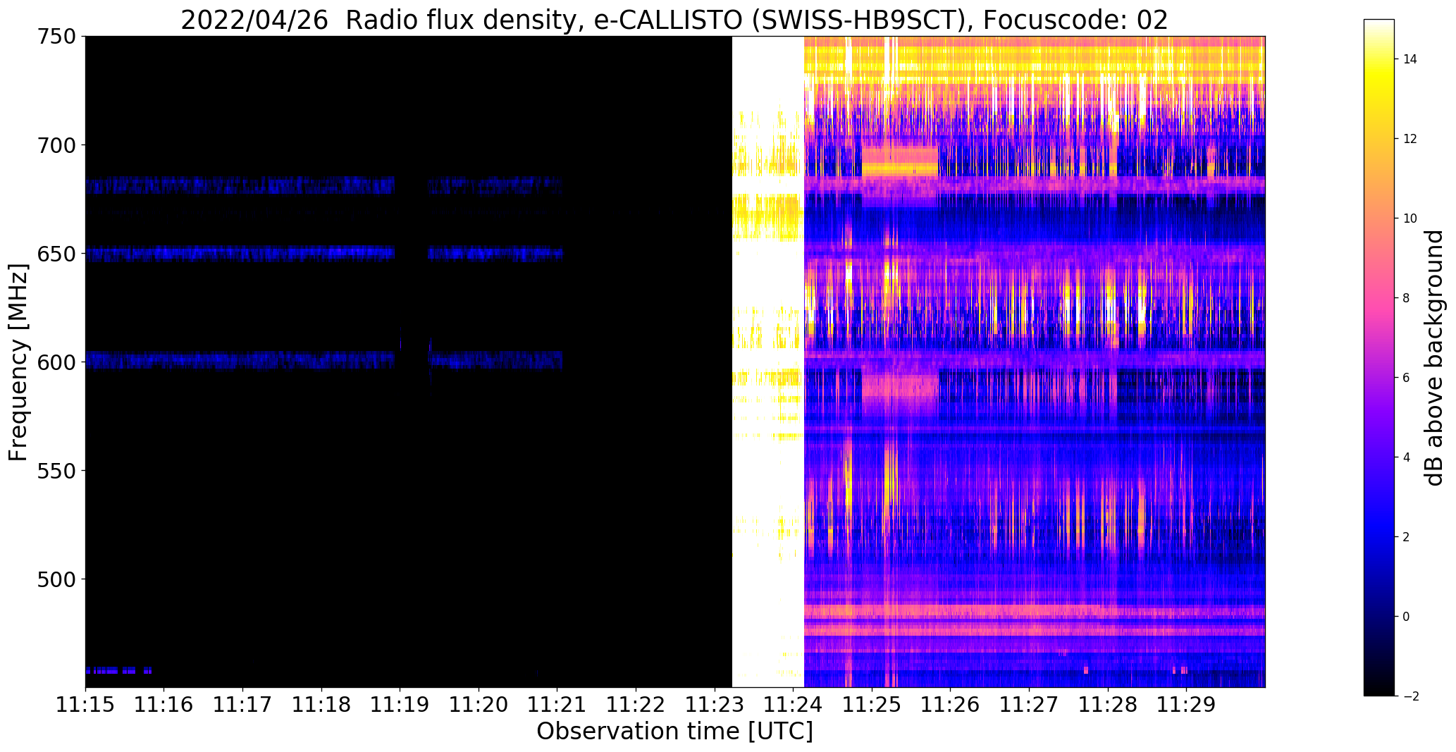
Task: Click the 11:24 time tick label
Action: coord(794,704)
